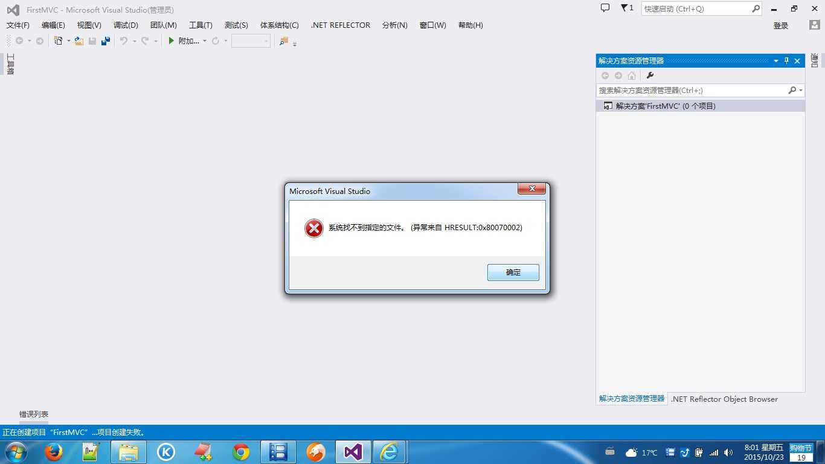Click the account avatar icon beside 登录
This screenshot has width=825, height=464.
click(814, 25)
